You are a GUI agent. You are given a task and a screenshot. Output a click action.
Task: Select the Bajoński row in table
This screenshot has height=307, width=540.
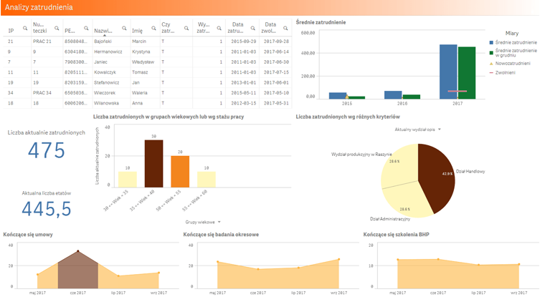click(108, 42)
